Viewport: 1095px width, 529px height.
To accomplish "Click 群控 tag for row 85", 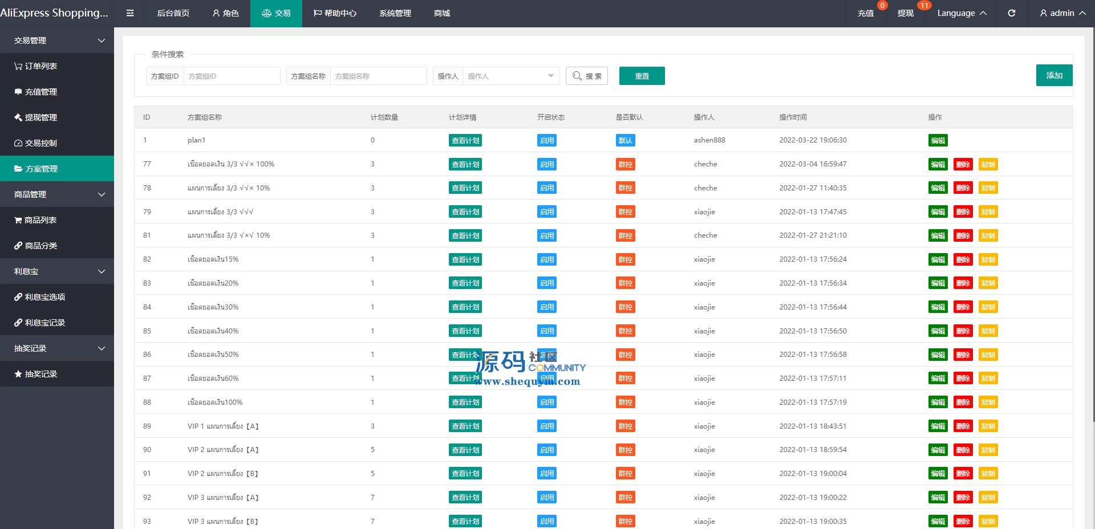I will (x=626, y=331).
